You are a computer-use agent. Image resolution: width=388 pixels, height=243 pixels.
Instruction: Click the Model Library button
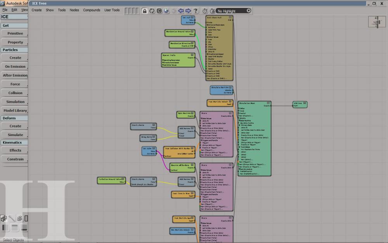point(15,110)
